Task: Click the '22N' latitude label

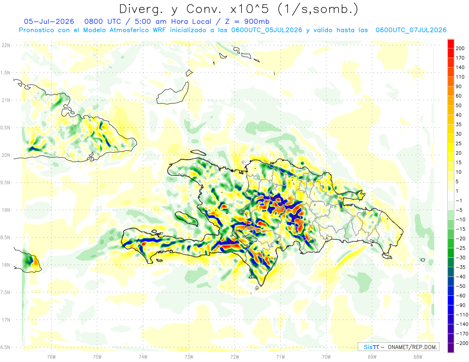Action: pyautogui.click(x=5, y=45)
